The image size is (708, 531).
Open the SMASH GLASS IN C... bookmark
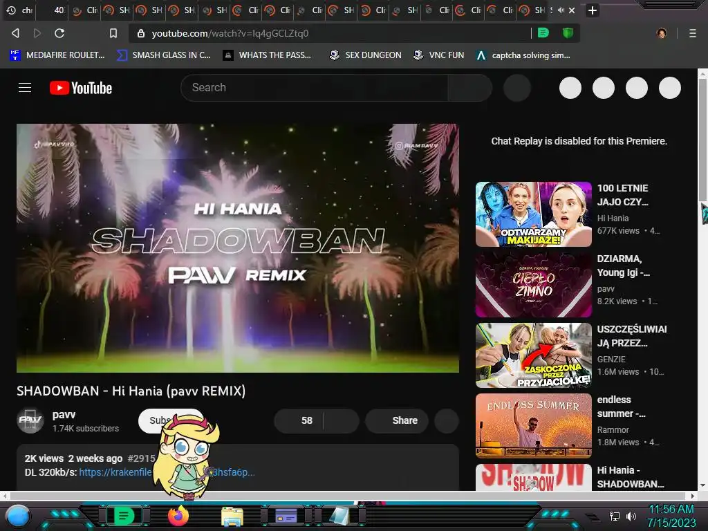click(163, 55)
